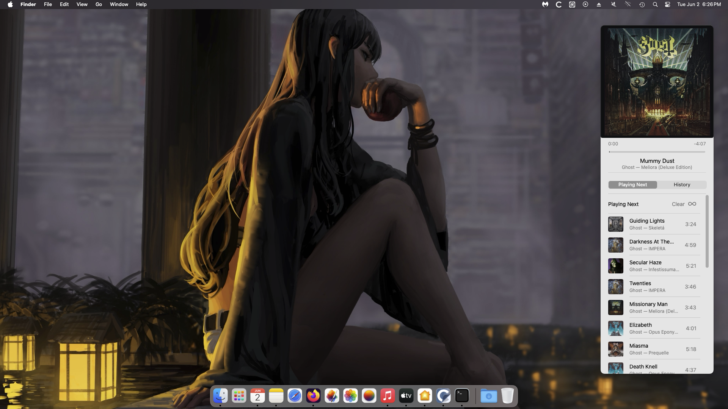This screenshot has width=728, height=409.
Task: Click the C-shaped menu bar icon
Action: pos(559,5)
